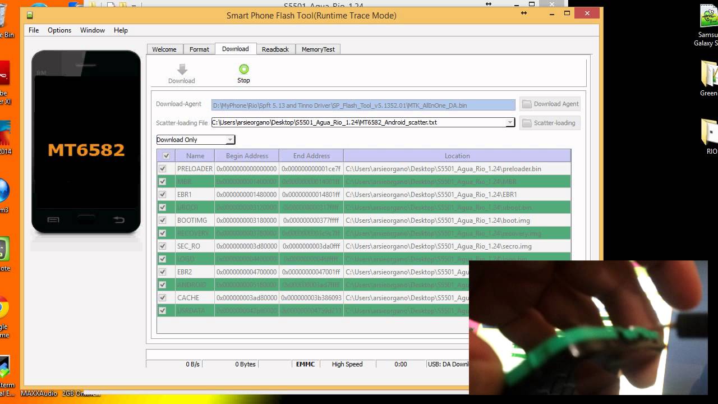Viewport: 718px width, 404px height.
Task: Expand the Scatter-loading File path dropdown
Action: point(510,122)
